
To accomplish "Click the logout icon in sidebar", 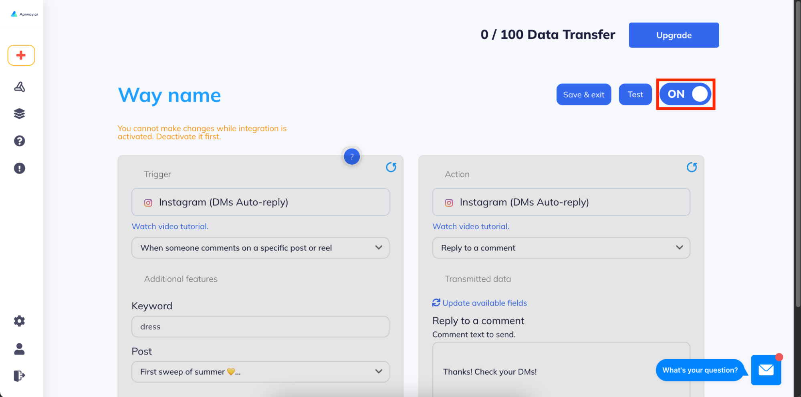I will [19, 376].
